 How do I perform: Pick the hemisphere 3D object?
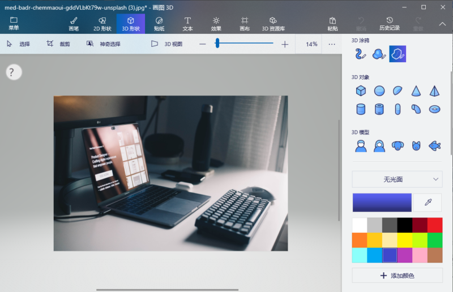click(398, 91)
